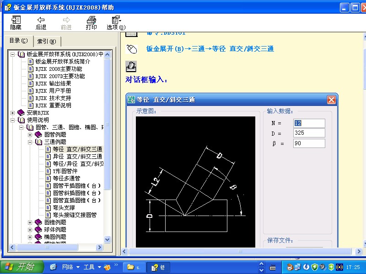Click the content pane scroll-right arrow
The height and width of the screenshot is (274, 366).
pyautogui.click(x=359, y=252)
